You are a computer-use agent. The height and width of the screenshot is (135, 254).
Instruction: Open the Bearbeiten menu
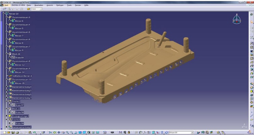click(38, 5)
